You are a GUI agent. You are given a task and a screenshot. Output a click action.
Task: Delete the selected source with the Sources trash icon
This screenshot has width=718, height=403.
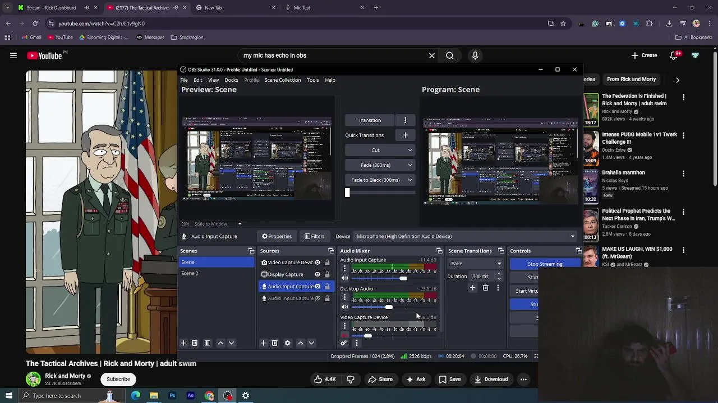coord(275,343)
